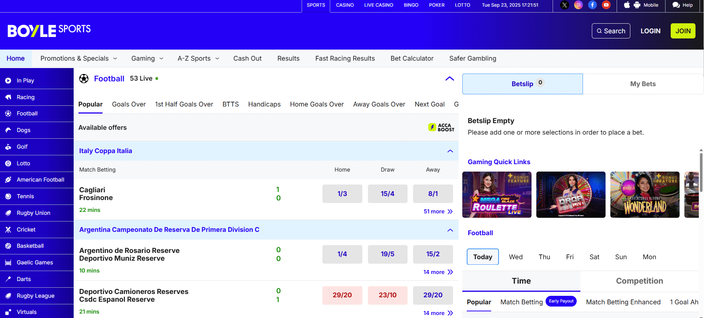Switch to the My Bets tab

pos(643,84)
